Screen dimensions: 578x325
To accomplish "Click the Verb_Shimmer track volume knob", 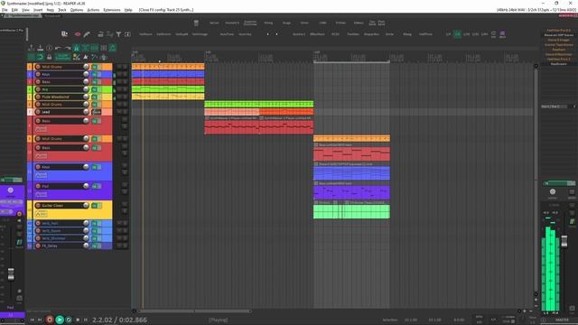I will [x=86, y=238].
